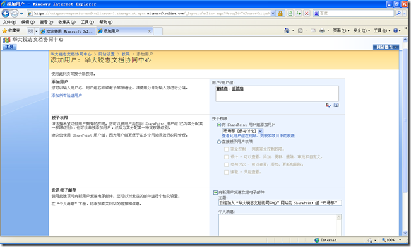Screen dimensions: 411x247
Task: Open the 工具 menu in the menu bar
Action: [x=87, y=22]
